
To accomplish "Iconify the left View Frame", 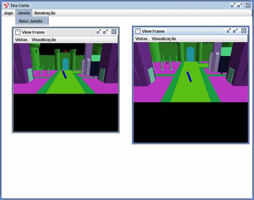I will click(x=99, y=31).
